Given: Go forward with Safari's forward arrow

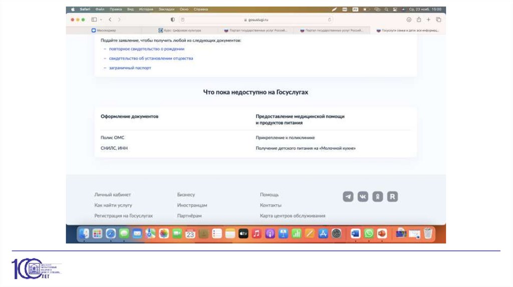Looking at the screenshot, I should coord(119,19).
